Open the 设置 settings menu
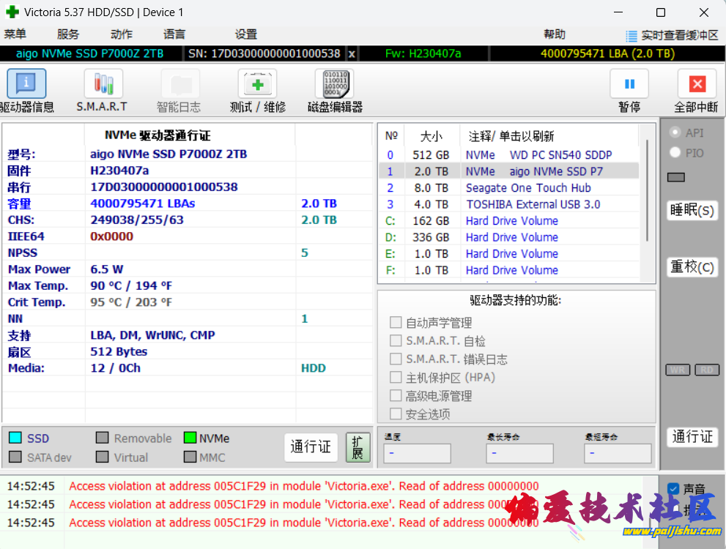Image resolution: width=726 pixels, height=549 pixels. pos(246,34)
